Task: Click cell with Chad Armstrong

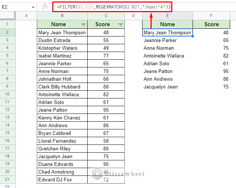Action: [x=62, y=172]
